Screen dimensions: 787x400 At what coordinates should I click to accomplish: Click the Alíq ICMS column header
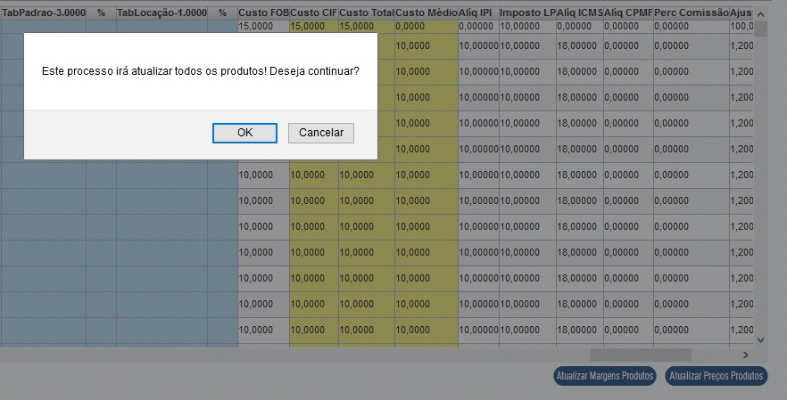point(580,12)
